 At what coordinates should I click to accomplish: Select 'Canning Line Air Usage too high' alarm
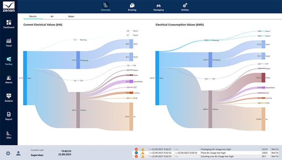(x=217, y=156)
